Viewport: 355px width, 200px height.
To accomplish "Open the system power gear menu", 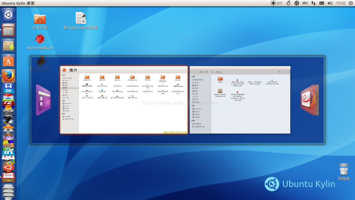I will coord(351,3).
